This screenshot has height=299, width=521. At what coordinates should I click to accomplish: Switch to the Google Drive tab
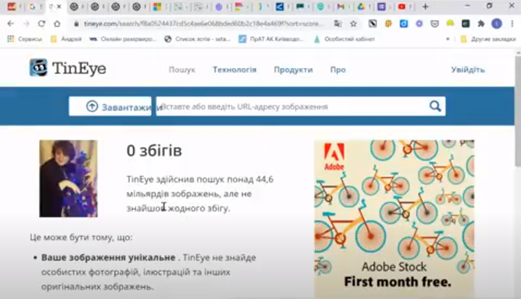tap(361, 6)
